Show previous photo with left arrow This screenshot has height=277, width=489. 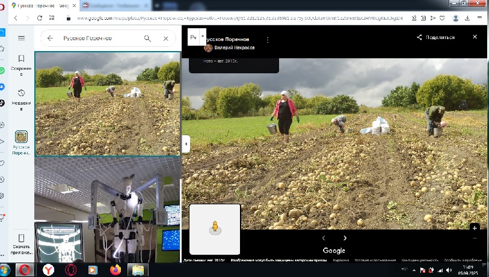[324, 238]
